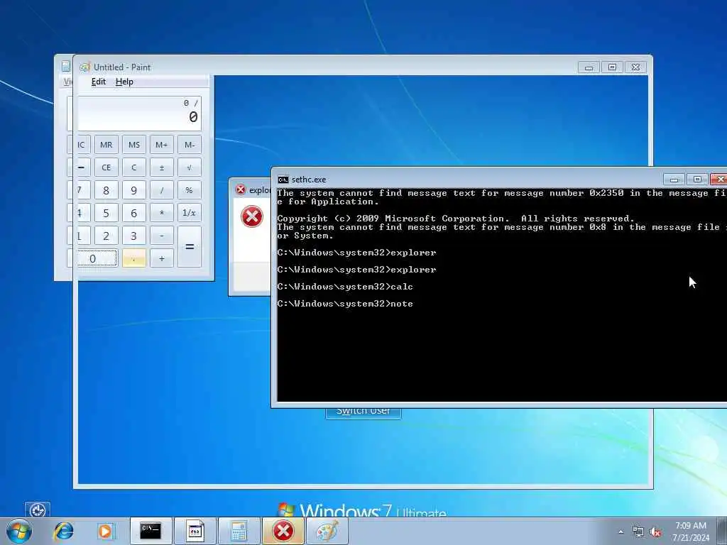727x545 pixels.
Task: Click the plus-minus sign toggle key
Action: (162, 167)
